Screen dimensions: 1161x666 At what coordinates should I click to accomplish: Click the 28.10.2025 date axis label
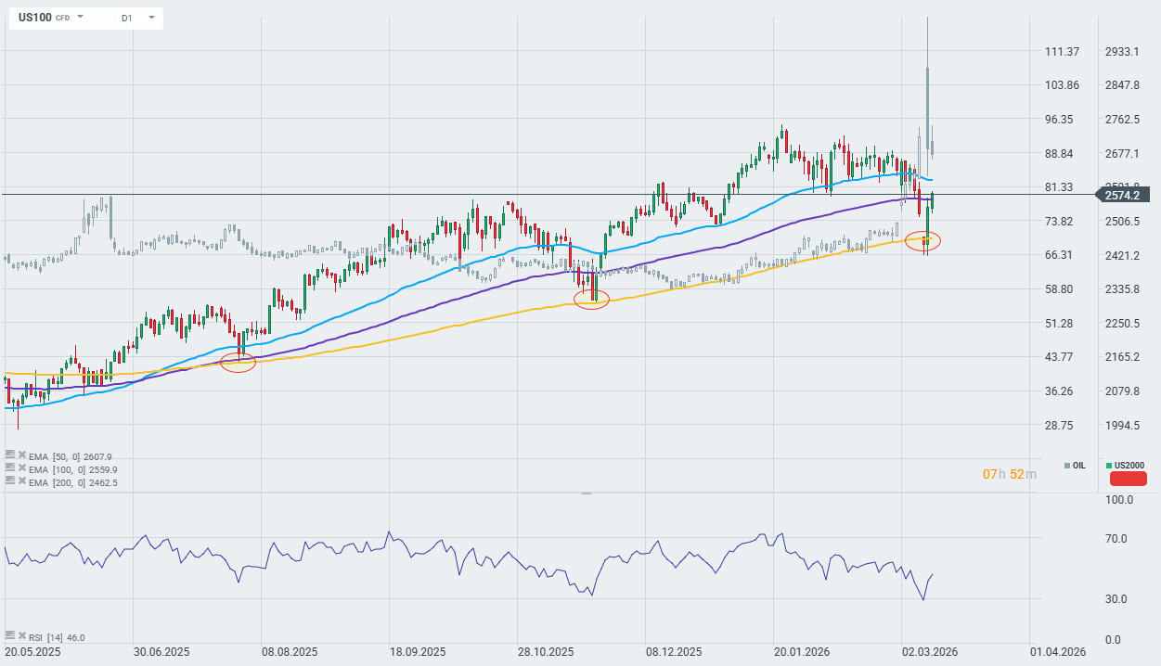[546, 652]
